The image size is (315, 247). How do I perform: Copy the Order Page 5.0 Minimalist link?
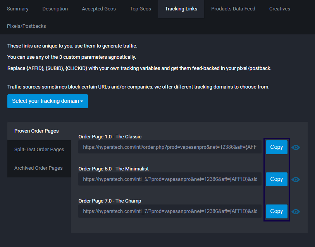click(x=276, y=179)
